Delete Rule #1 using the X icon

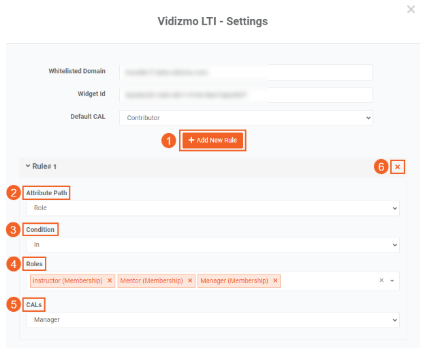click(398, 167)
